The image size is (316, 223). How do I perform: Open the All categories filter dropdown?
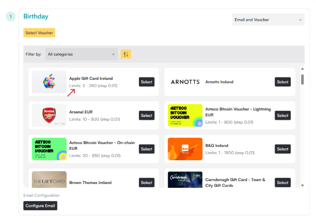[81, 54]
